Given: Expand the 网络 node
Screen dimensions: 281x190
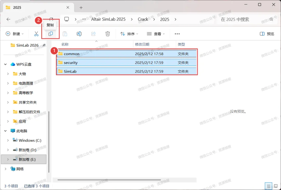Looking at the screenshot, I should (x=5, y=169).
